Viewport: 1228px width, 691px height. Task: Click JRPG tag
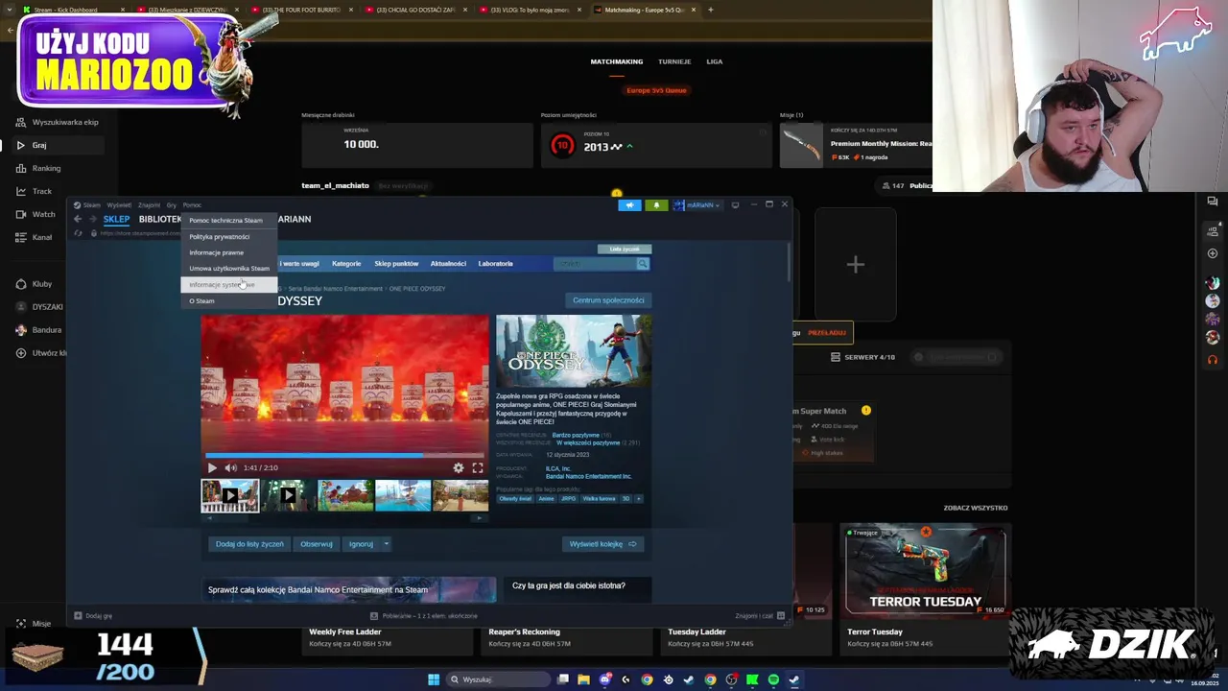[x=569, y=499]
